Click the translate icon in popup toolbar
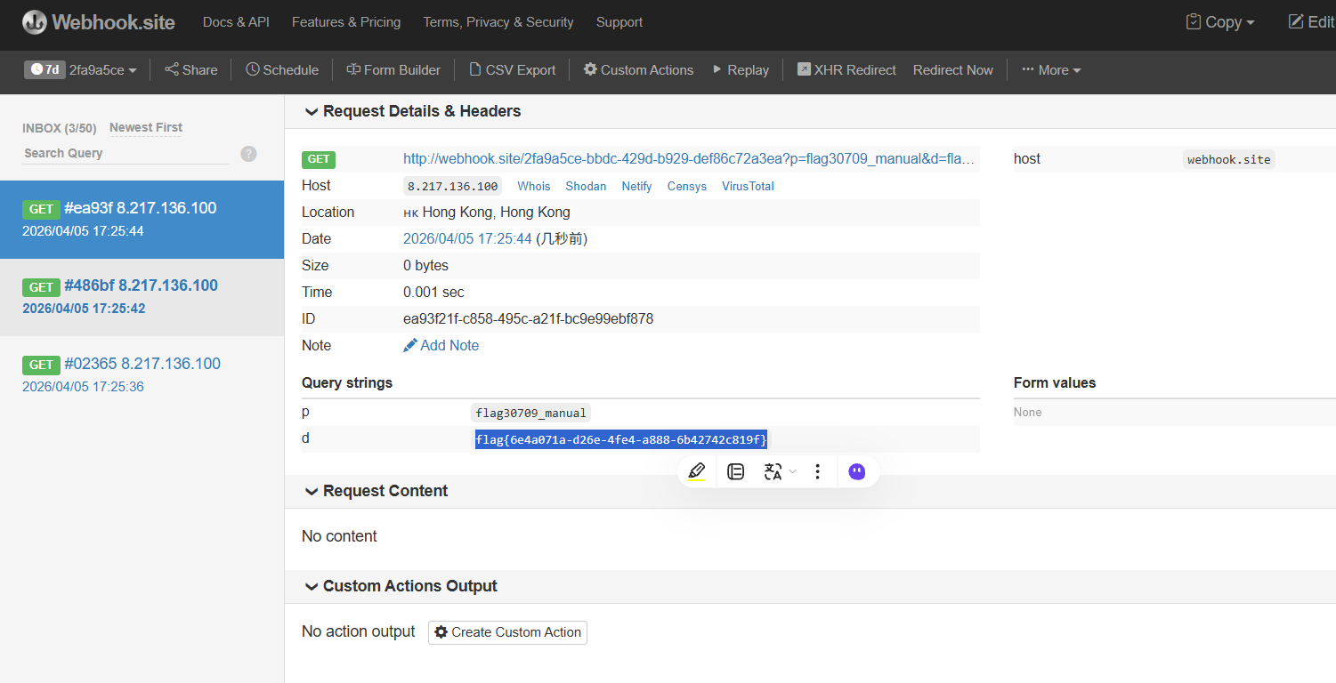 pyautogui.click(x=773, y=471)
